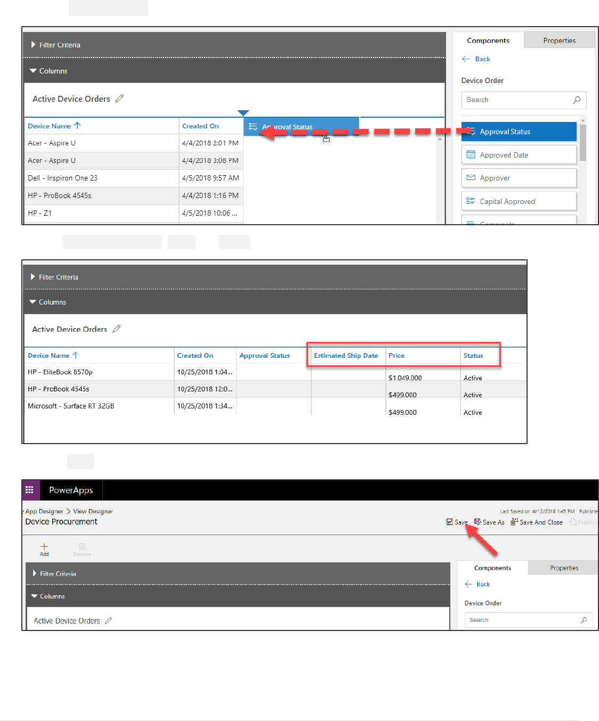Click the Save And Close icon

pos(514,522)
